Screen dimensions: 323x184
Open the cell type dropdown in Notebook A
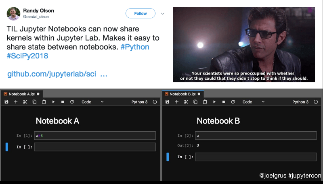[x=92, y=102]
